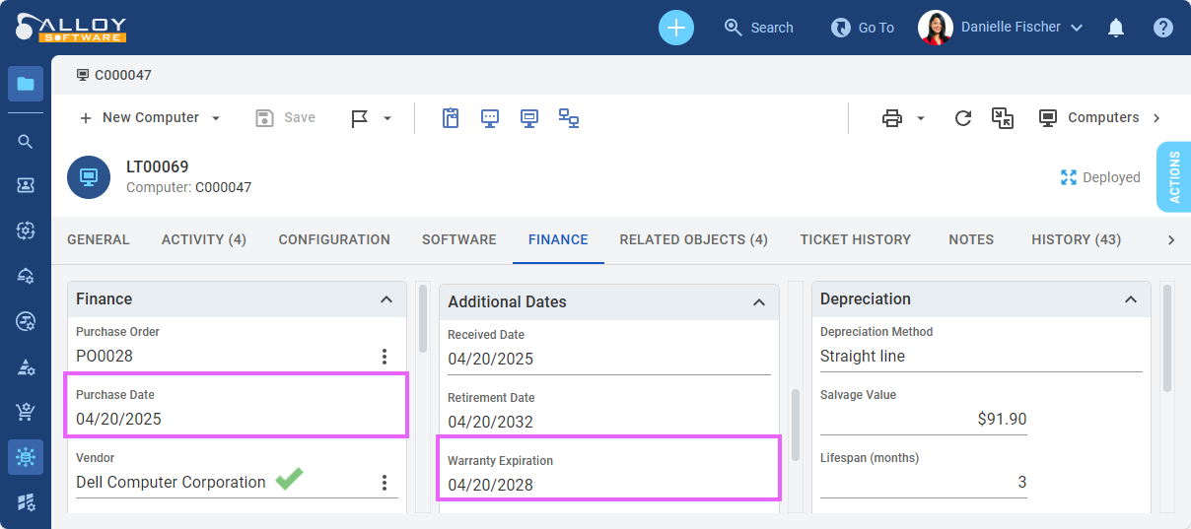Expand the New Computer dropdown arrow
Image resolution: width=1191 pixels, height=529 pixels.
click(216, 118)
